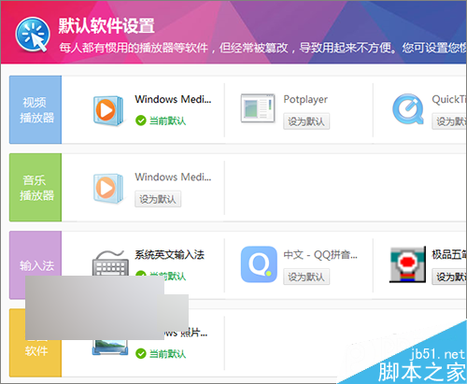Click the 极品五笔 input method icon
467x384 pixels.
[407, 264]
